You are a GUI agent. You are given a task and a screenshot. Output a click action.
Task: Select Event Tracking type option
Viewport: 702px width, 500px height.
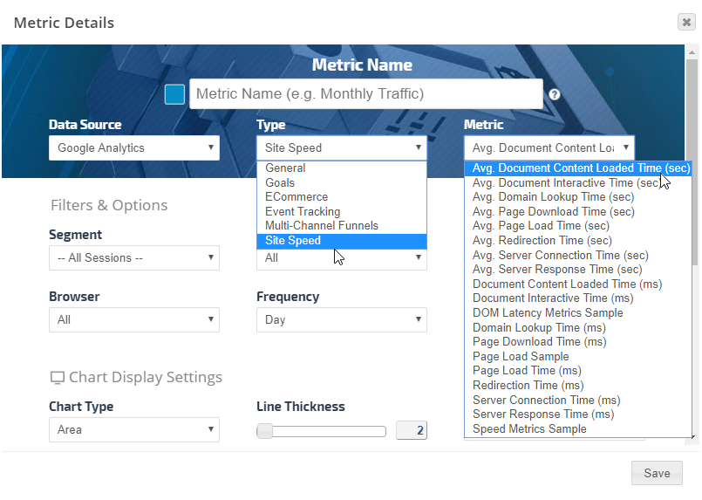coord(303,211)
